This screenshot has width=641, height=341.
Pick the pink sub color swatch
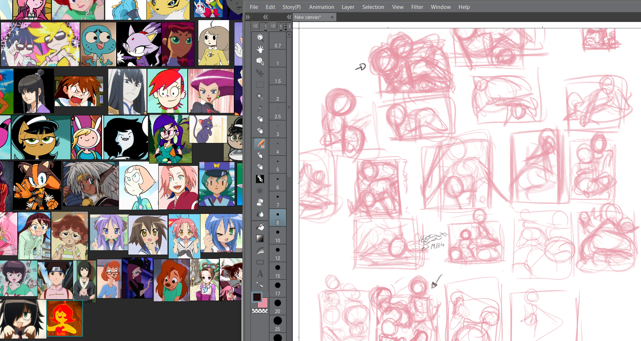point(263,304)
